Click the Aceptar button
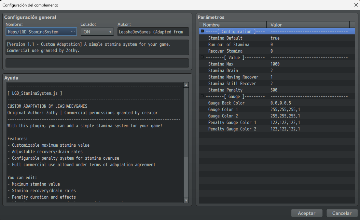This screenshot has height=220, width=360. (307, 213)
